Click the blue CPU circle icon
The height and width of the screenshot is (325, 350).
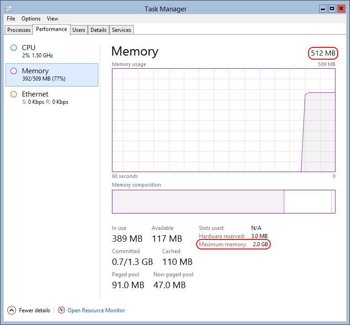(x=14, y=48)
